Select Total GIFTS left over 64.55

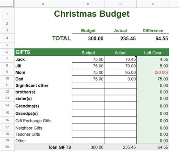pyautogui.click(x=153, y=147)
